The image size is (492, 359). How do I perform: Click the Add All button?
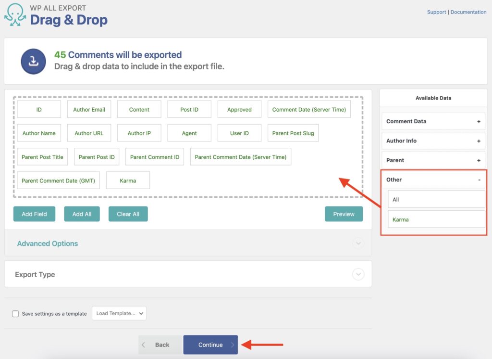pos(82,214)
